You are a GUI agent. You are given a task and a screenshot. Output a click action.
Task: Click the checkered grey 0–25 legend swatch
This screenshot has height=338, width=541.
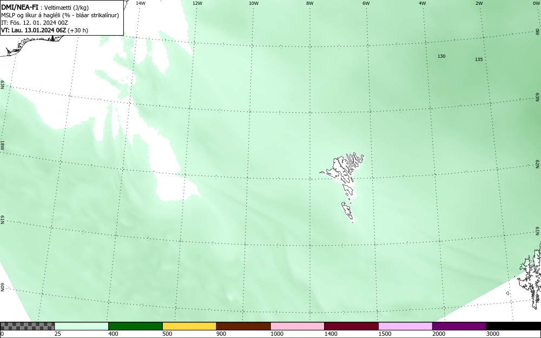27,326
